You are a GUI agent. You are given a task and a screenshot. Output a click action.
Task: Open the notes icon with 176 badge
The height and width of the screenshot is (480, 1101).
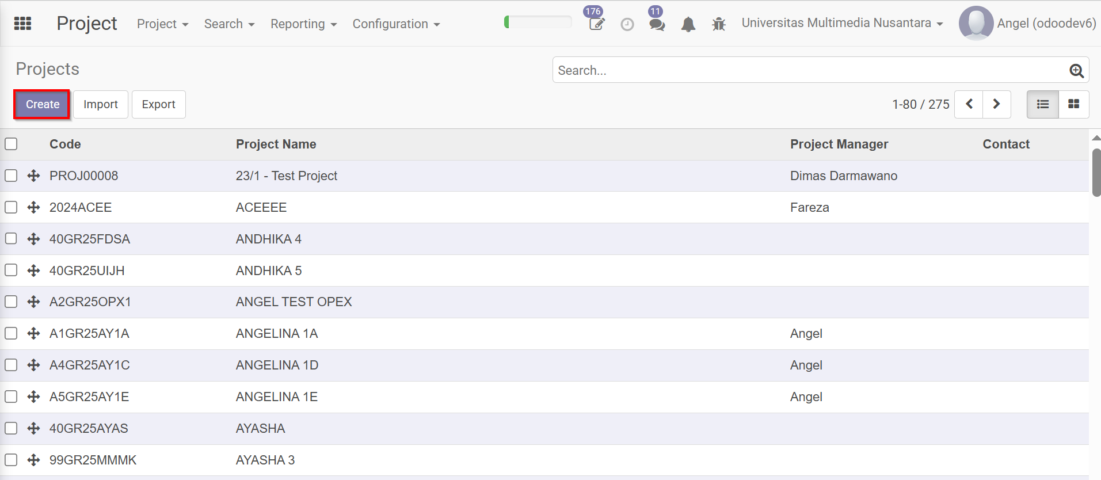(x=596, y=24)
